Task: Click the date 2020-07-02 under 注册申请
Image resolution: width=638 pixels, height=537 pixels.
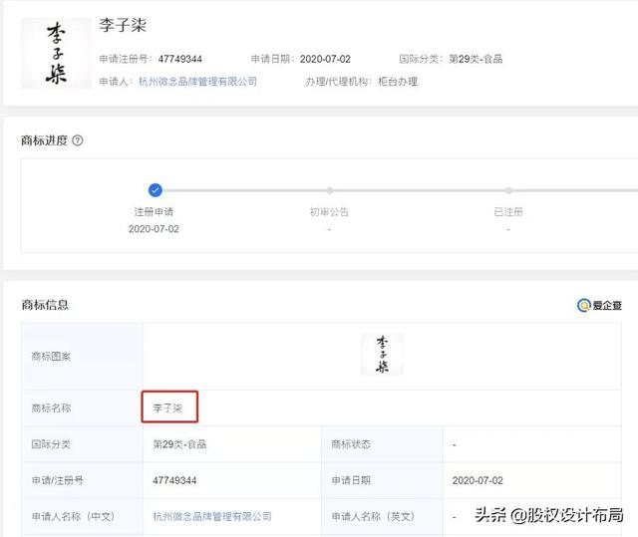Action: pyautogui.click(x=154, y=229)
